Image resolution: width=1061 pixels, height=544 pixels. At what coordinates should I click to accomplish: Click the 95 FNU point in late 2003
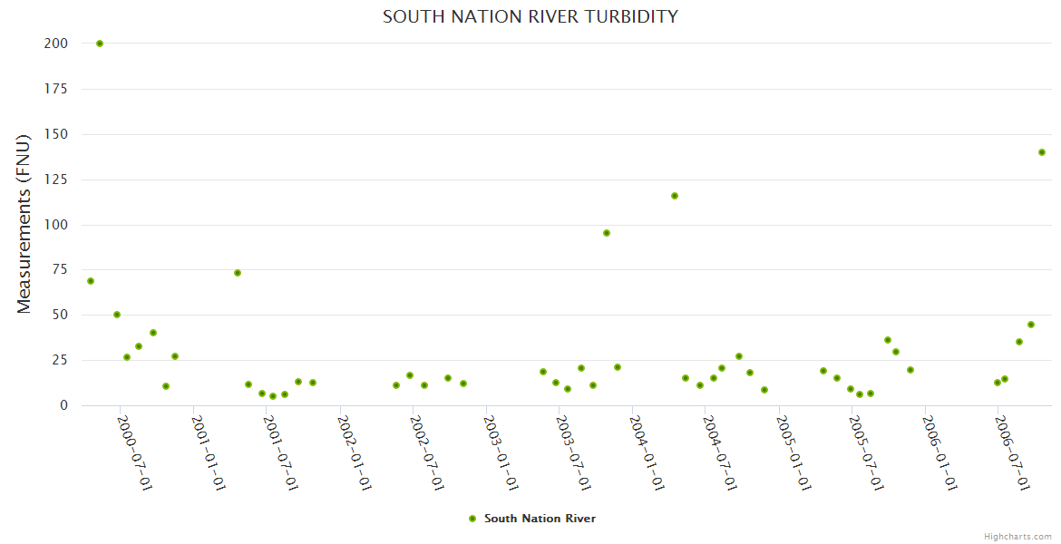(x=607, y=233)
